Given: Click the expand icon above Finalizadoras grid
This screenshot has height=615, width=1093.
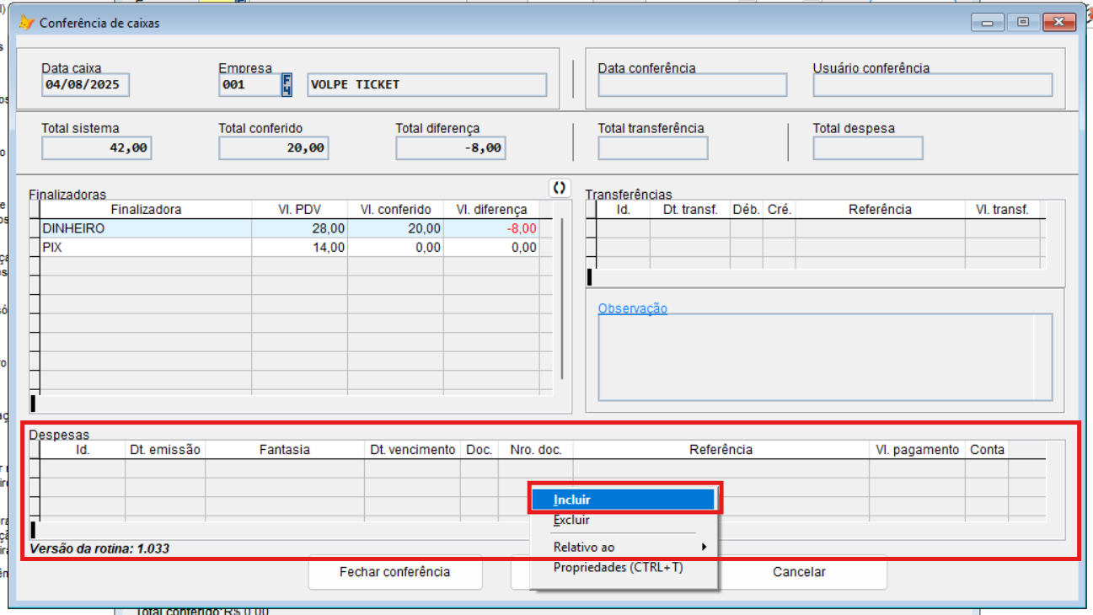Looking at the screenshot, I should 559,188.
